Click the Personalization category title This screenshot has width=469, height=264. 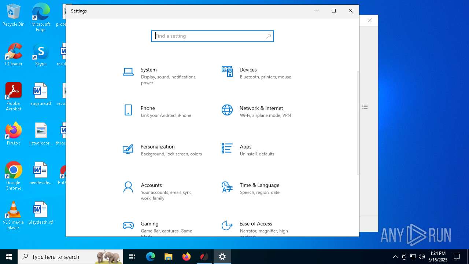coord(158,147)
